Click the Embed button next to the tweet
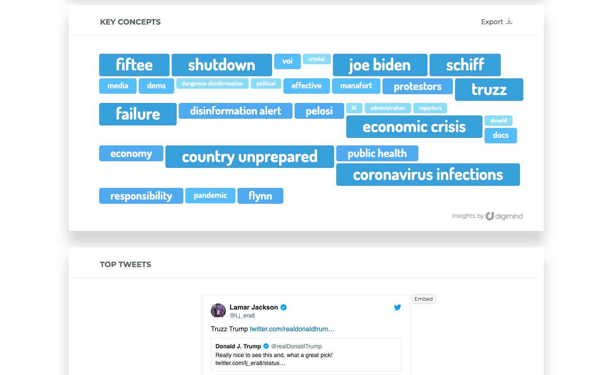This screenshot has width=600, height=375. point(423,299)
